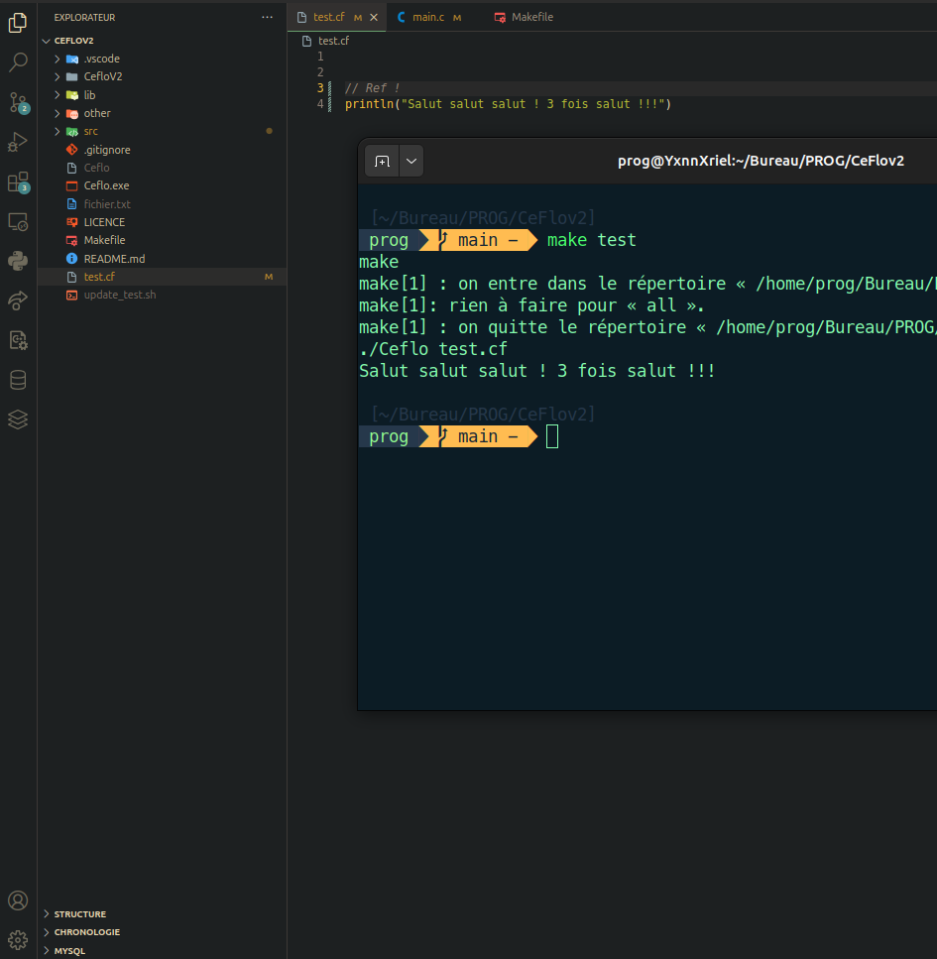Open Explorer more actions ellipsis
This screenshot has height=959, width=937.
tap(268, 17)
